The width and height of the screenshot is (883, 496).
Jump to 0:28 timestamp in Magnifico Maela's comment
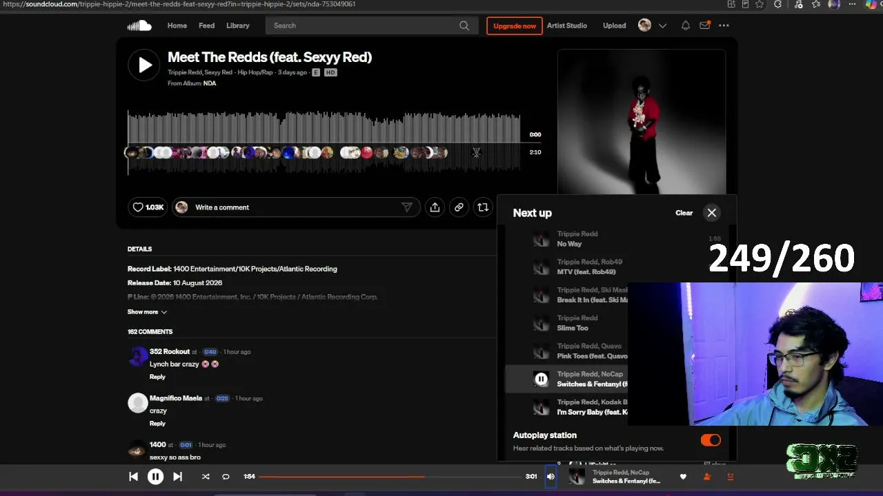[x=222, y=398]
